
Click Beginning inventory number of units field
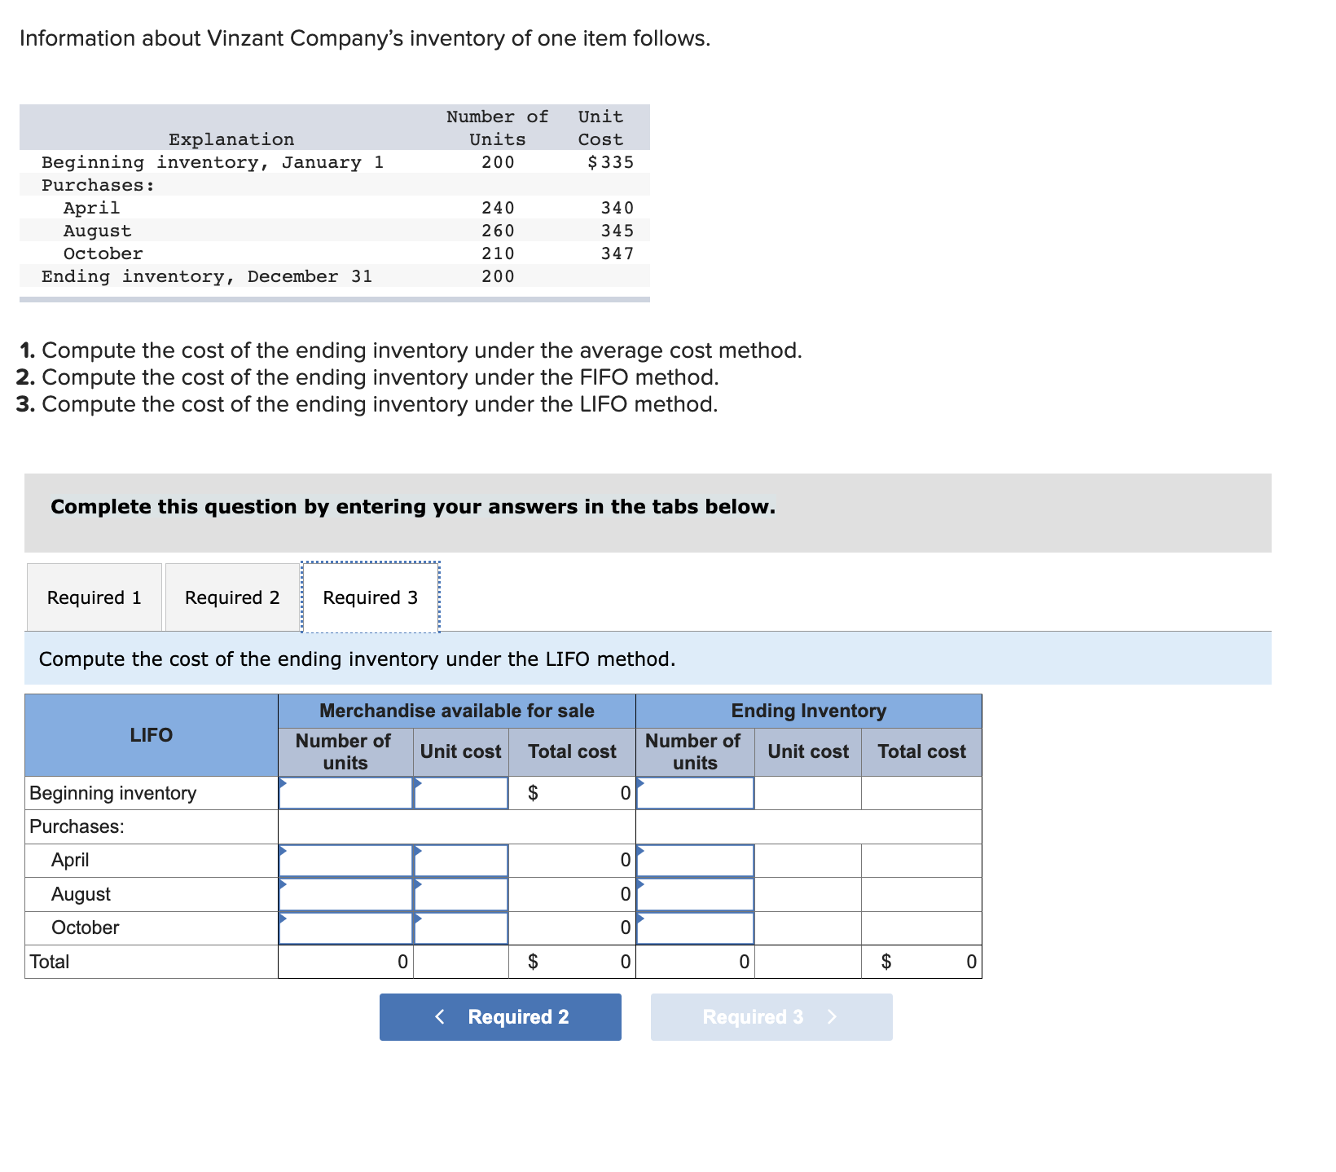pos(345,793)
